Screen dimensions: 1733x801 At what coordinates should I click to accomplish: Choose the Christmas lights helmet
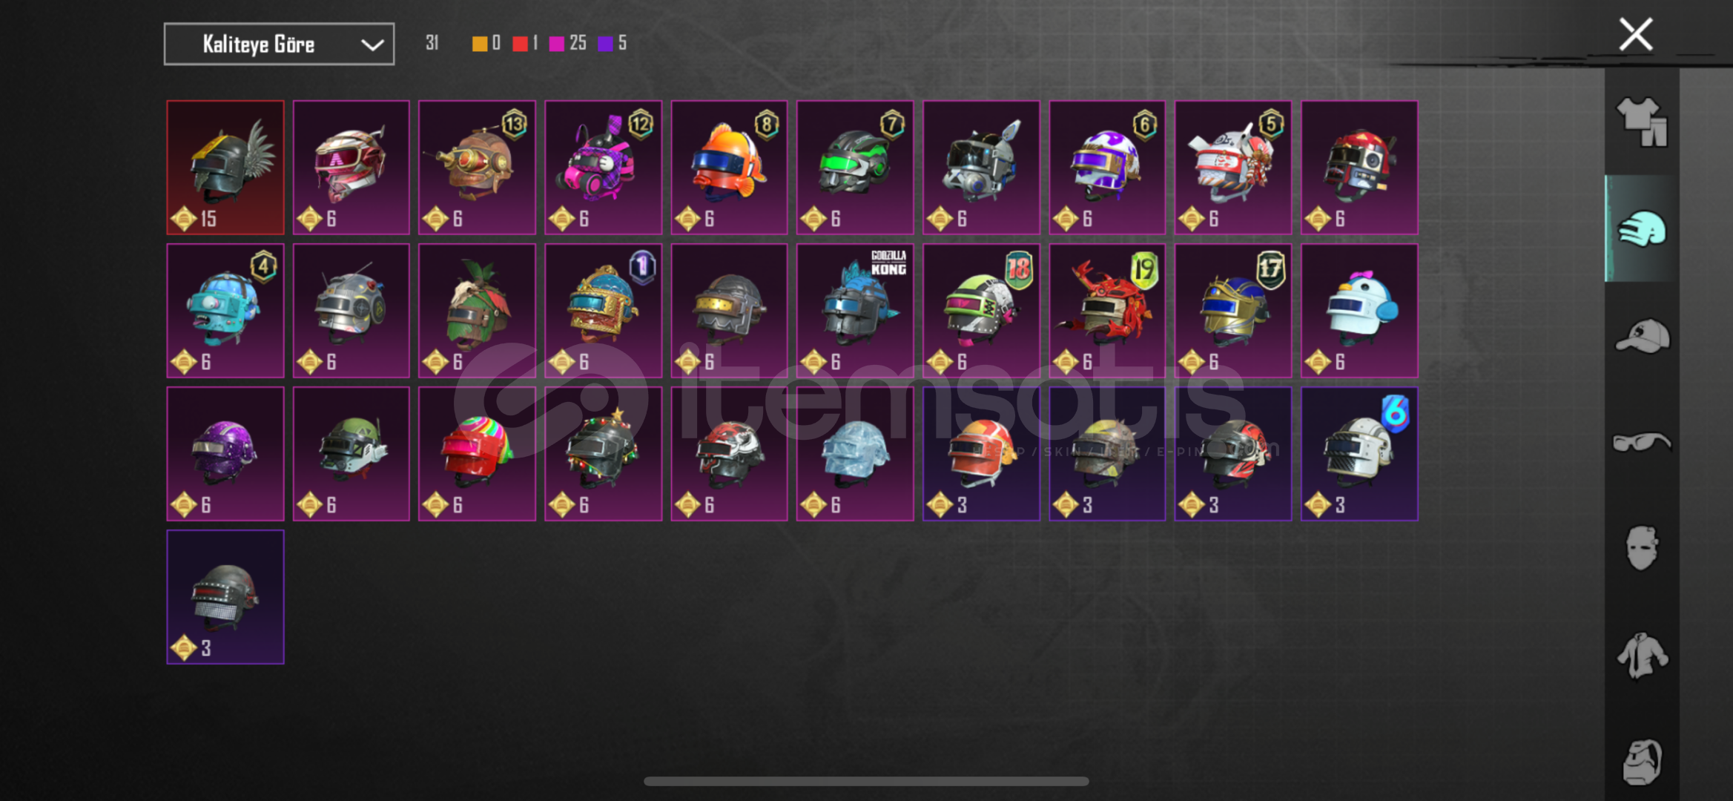(603, 454)
